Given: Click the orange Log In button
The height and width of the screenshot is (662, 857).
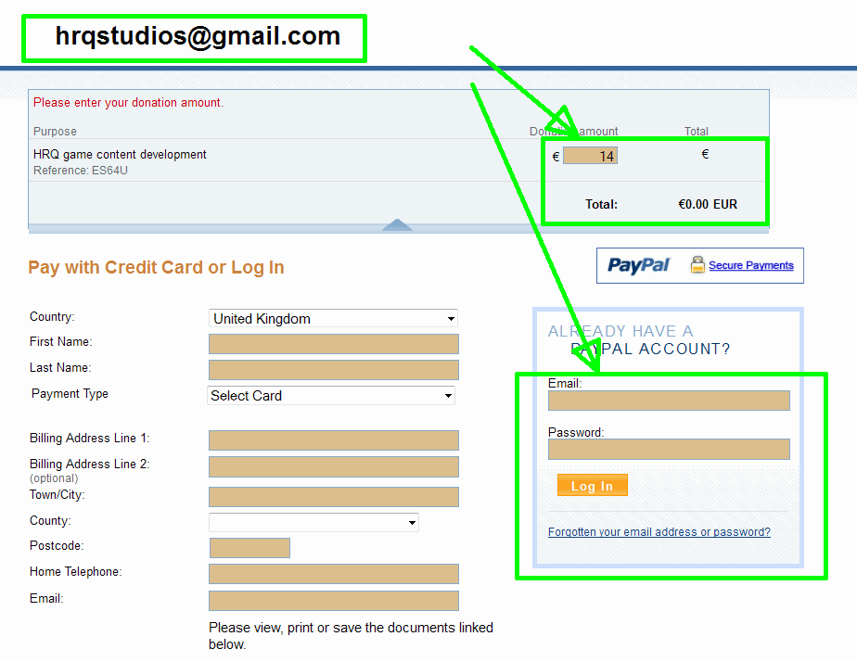Looking at the screenshot, I should point(593,485).
